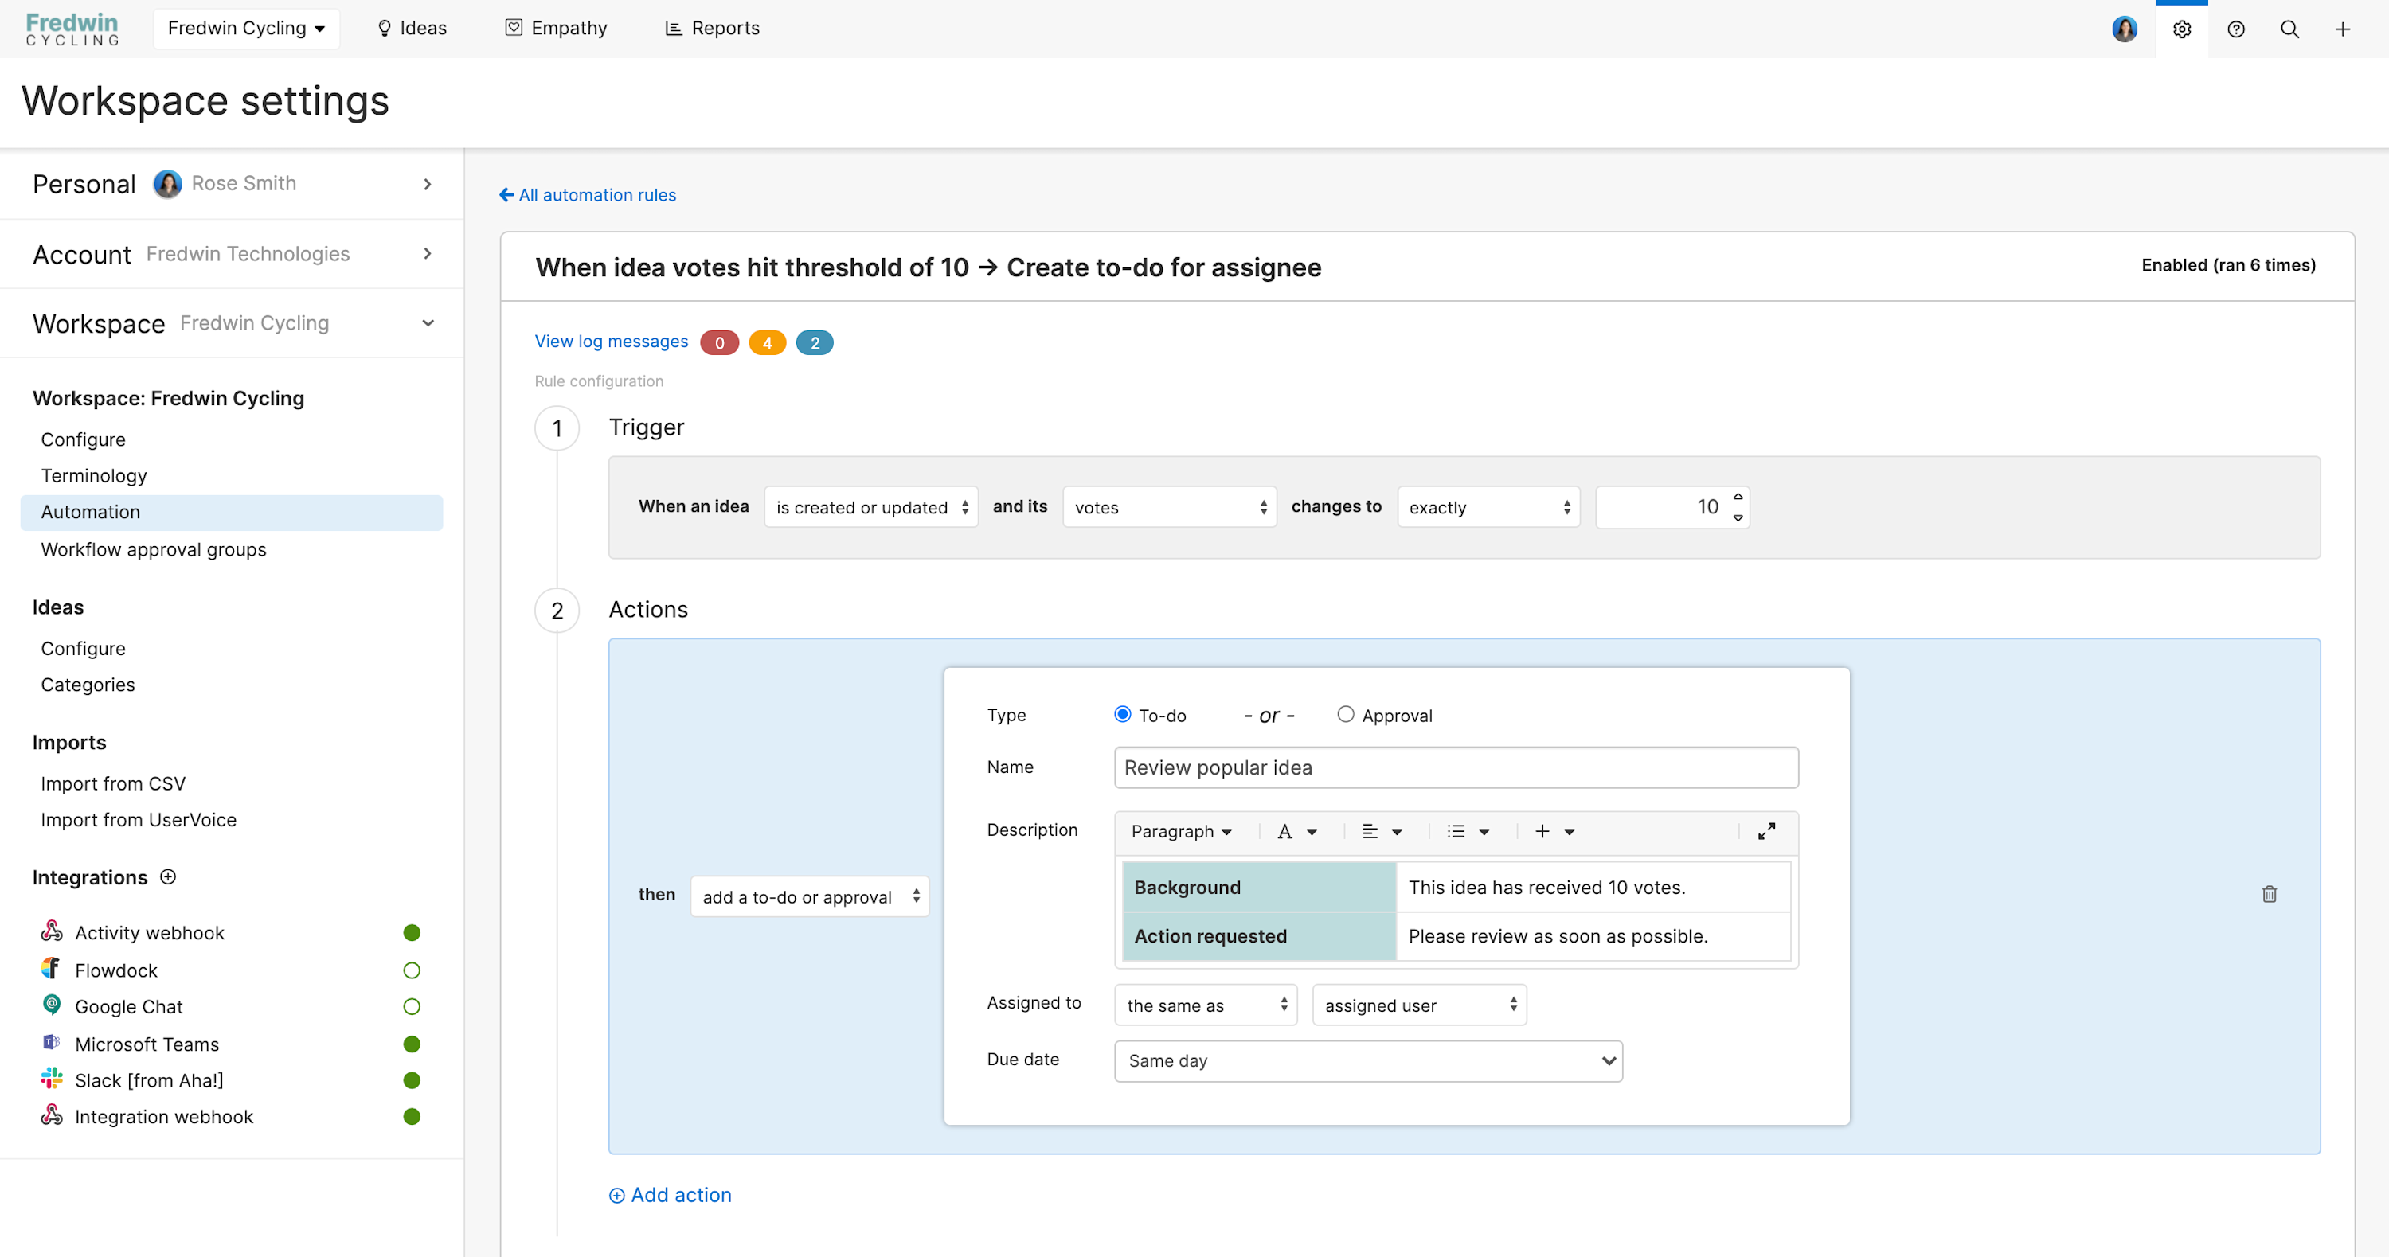
Task: Select Automation in the workspace sidebar
Action: [90, 512]
